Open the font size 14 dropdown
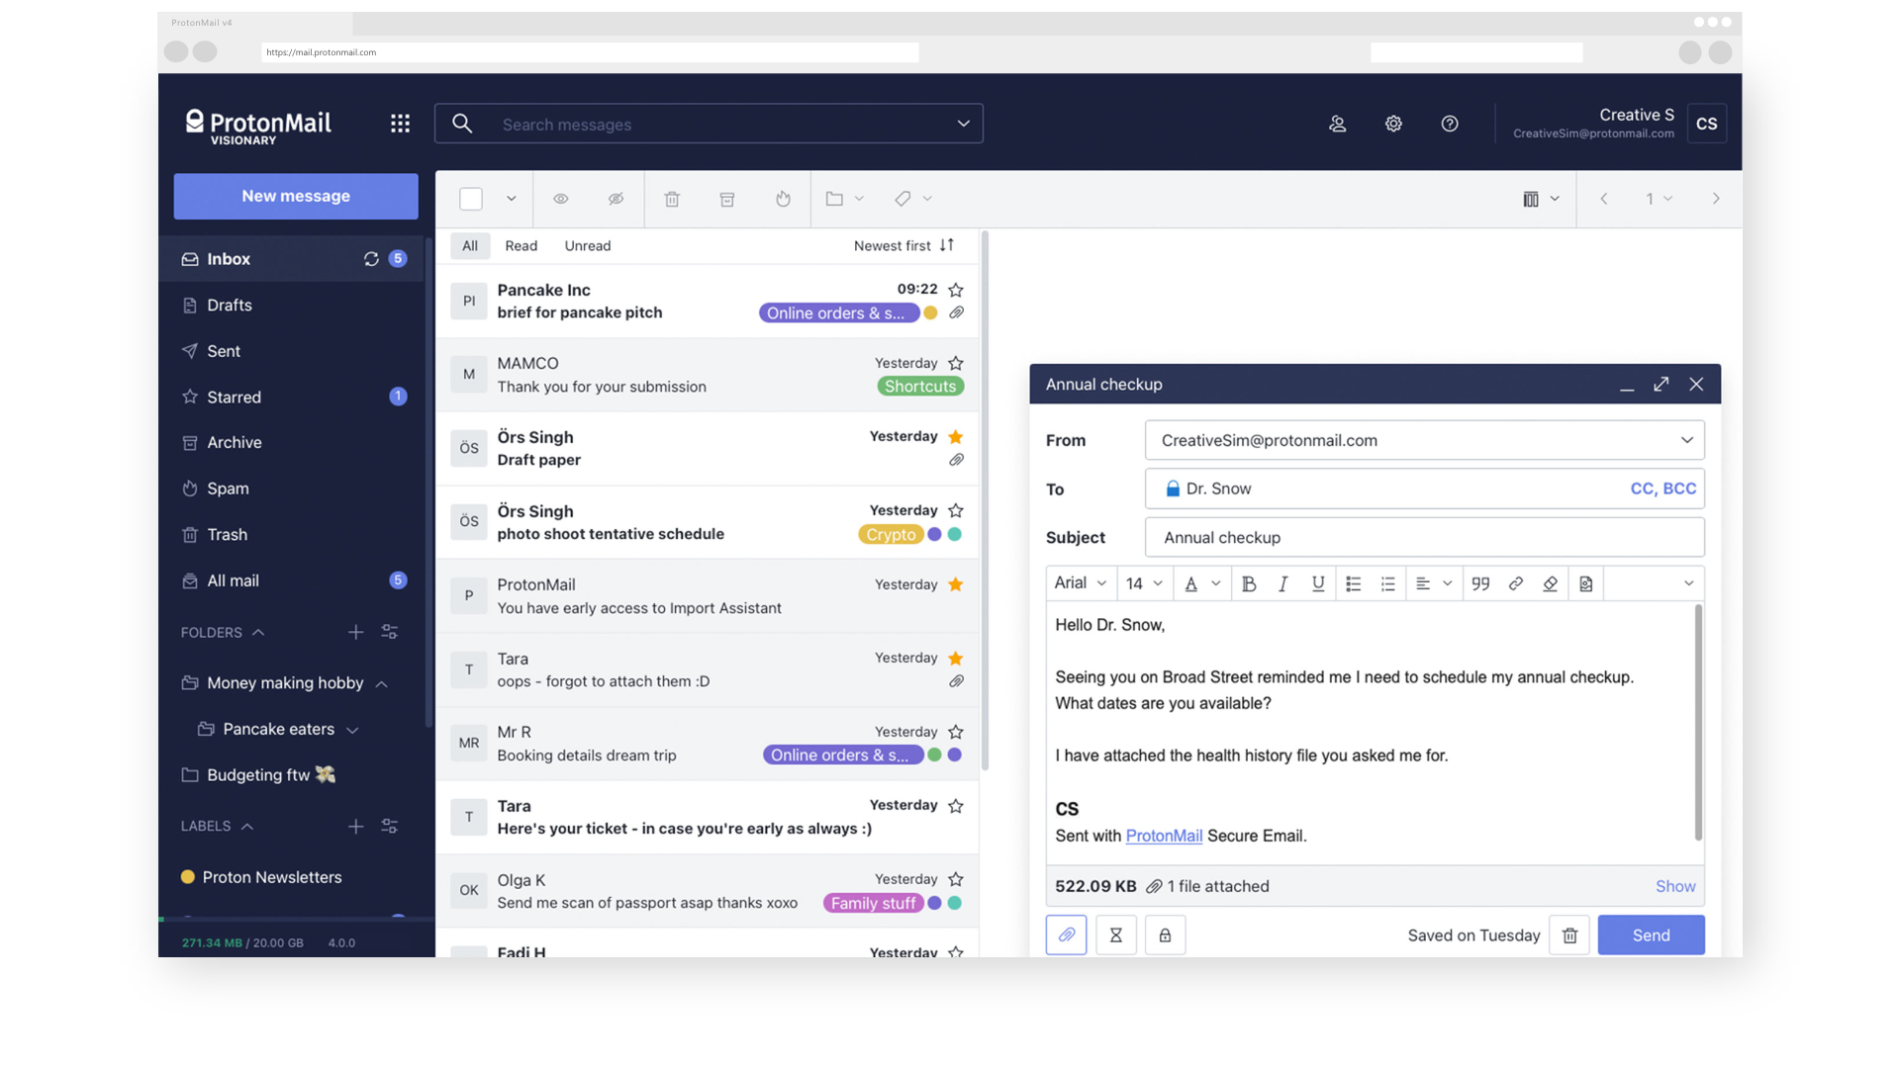The height and width of the screenshot is (1068, 1900). pyautogui.click(x=1145, y=583)
